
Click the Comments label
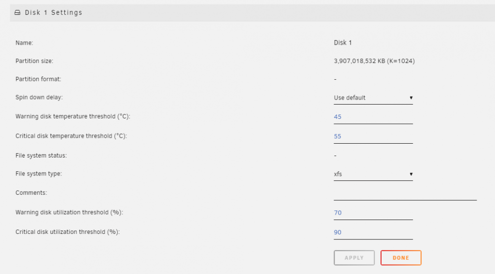(31, 193)
